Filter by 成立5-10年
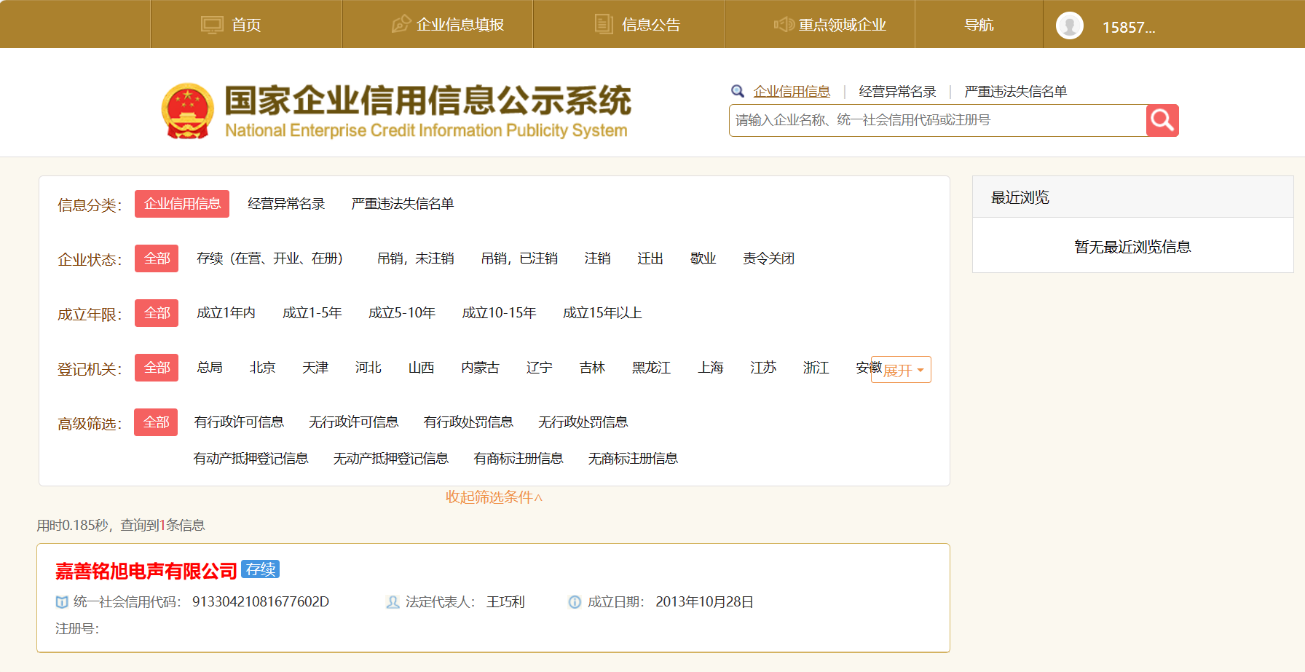This screenshot has height=672, width=1305. [x=401, y=313]
